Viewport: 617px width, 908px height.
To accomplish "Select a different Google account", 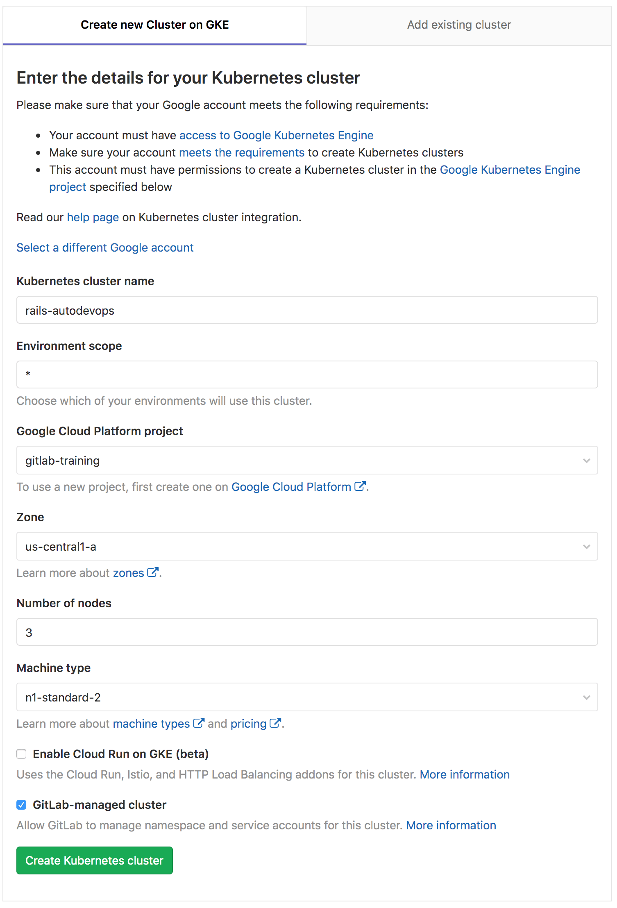I will (105, 247).
